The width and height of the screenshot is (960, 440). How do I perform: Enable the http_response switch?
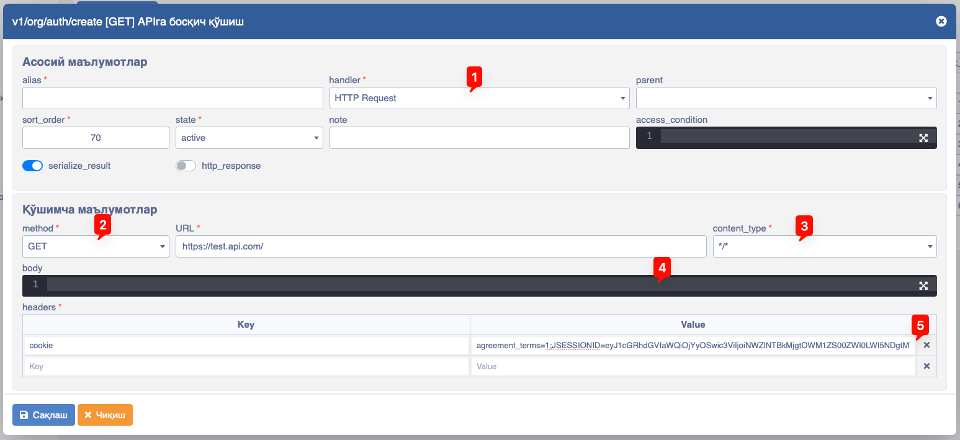(186, 166)
